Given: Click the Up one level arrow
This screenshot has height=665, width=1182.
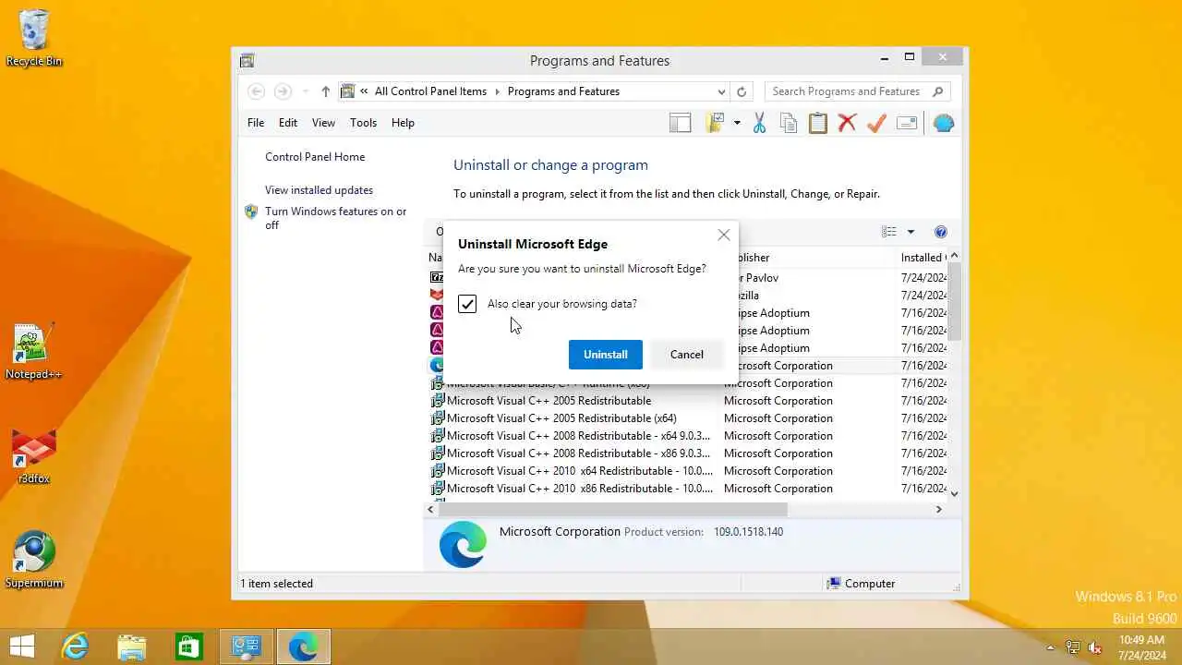Looking at the screenshot, I should 325,91.
